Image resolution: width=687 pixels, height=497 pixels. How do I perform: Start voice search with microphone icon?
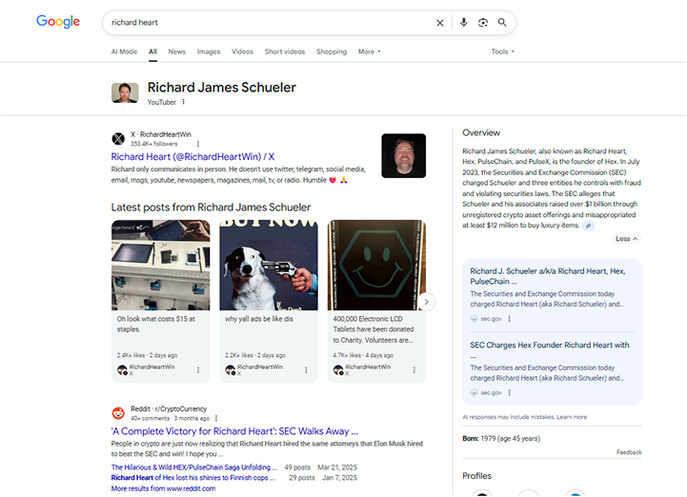tap(463, 23)
